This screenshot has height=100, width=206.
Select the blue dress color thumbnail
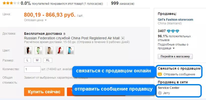[70, 50]
